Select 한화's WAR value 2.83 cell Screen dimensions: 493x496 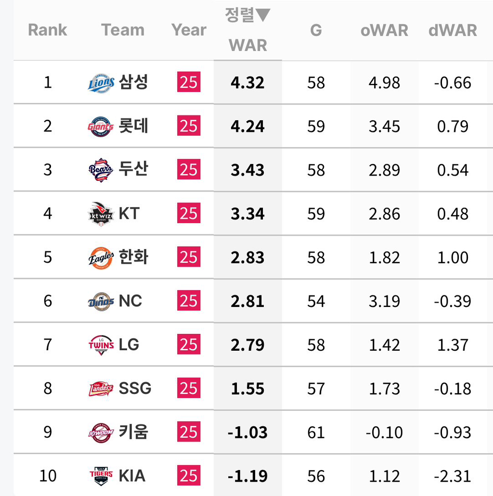pos(247,257)
